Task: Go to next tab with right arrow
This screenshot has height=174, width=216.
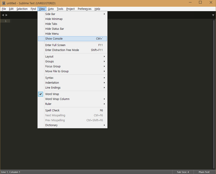Action: (x=6, y=15)
